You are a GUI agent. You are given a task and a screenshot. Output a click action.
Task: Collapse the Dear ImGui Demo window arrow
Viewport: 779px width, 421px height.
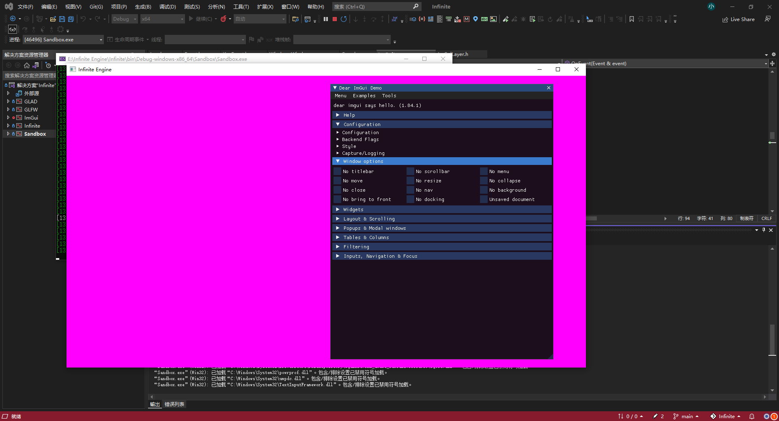(x=335, y=88)
